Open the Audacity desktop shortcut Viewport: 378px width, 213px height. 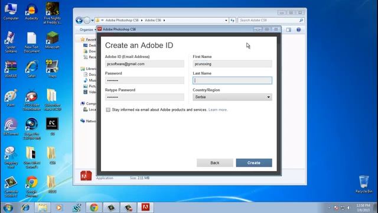[x=31, y=12]
